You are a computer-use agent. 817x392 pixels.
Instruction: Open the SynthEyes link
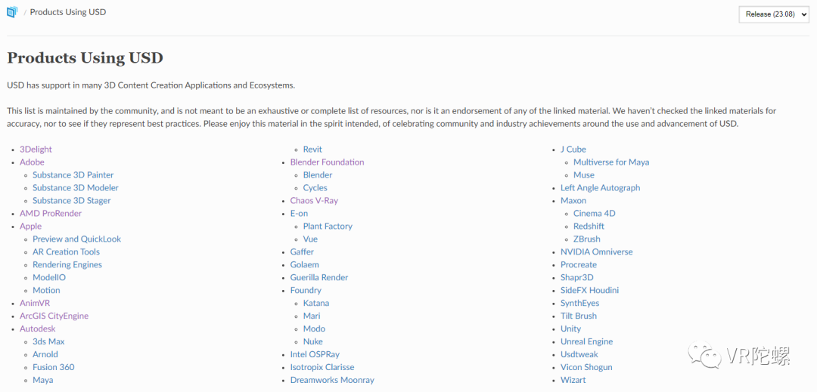580,303
